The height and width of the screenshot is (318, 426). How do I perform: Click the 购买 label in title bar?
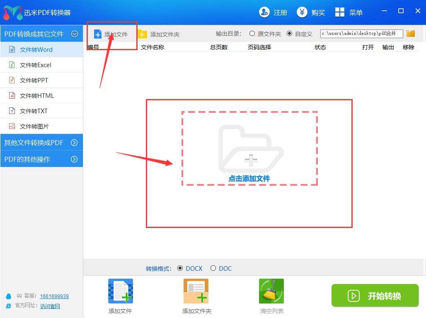tap(318, 12)
